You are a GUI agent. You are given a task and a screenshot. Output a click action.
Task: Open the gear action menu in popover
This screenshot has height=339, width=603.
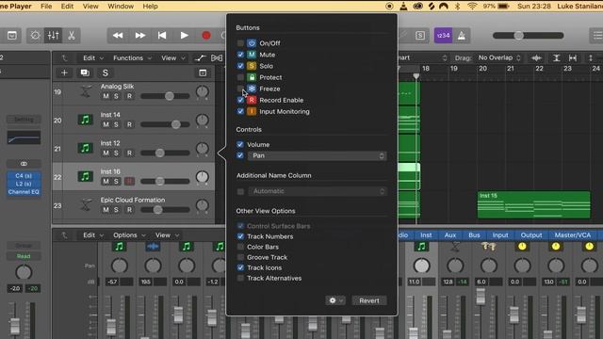[335, 300]
